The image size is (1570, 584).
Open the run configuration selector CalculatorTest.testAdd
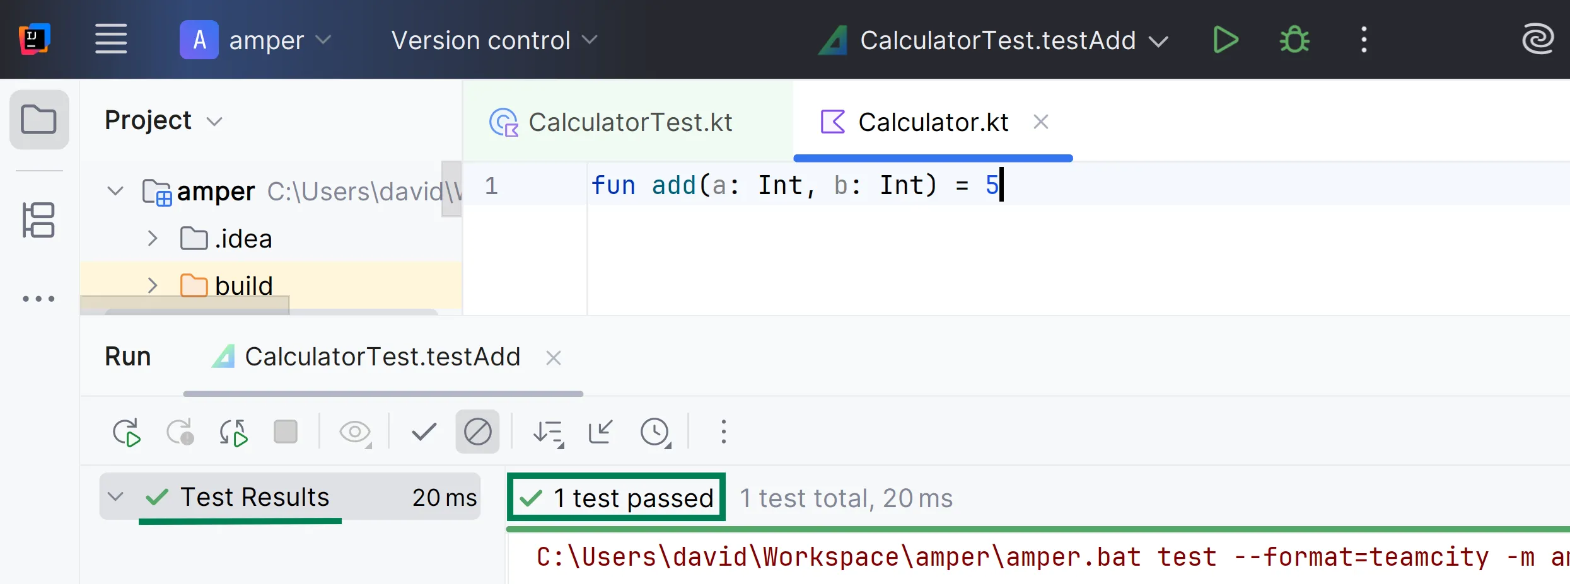pyautogui.click(x=996, y=40)
